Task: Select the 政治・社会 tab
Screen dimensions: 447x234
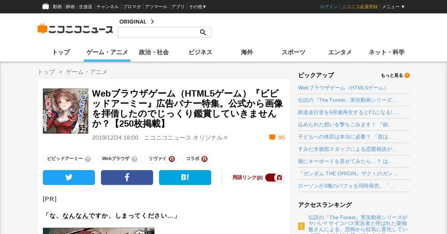Action: pyautogui.click(x=154, y=52)
